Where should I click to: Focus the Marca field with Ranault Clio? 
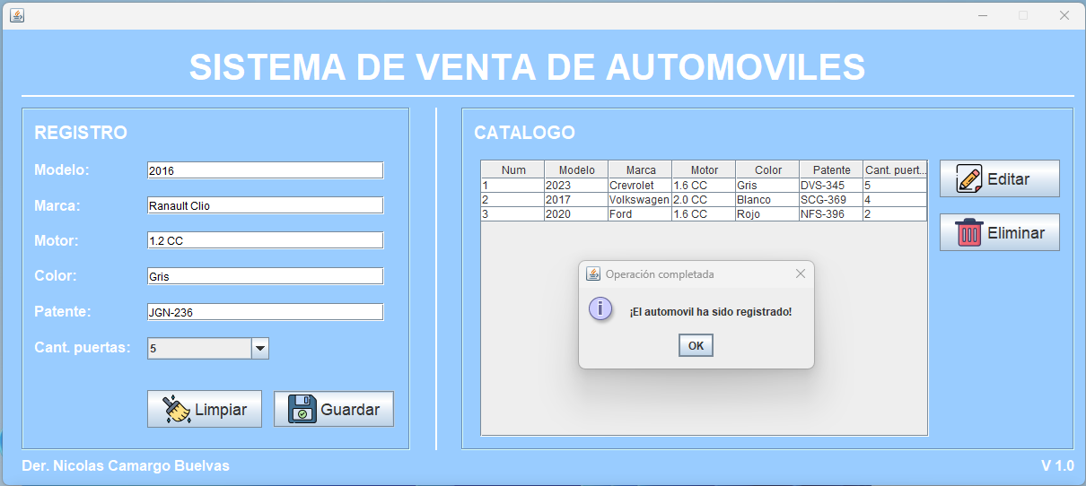coord(265,205)
